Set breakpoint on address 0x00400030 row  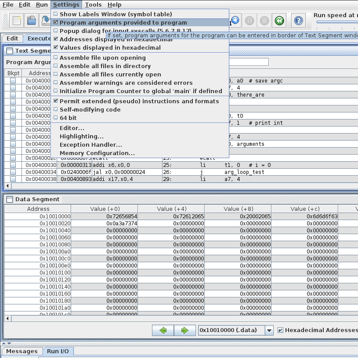(13, 165)
